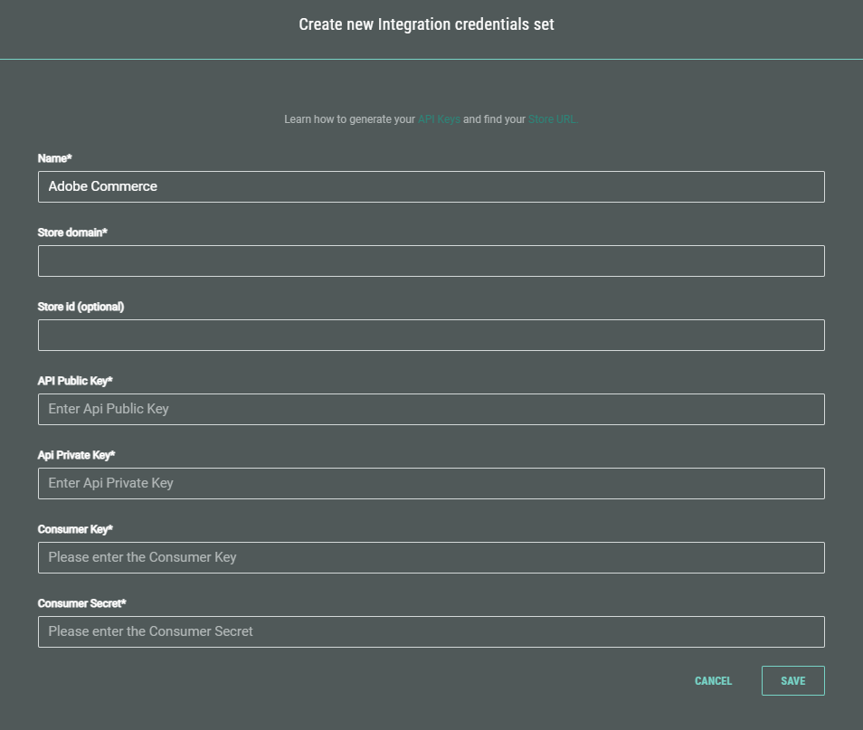
Task: Click the API Public Key* label
Action: (x=75, y=381)
